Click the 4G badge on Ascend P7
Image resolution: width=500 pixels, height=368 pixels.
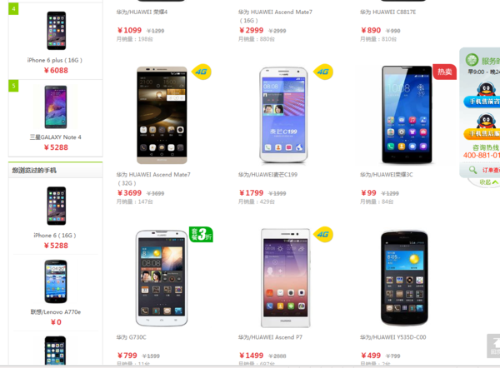tap(323, 234)
